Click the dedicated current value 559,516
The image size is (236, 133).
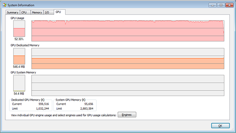click(44, 104)
